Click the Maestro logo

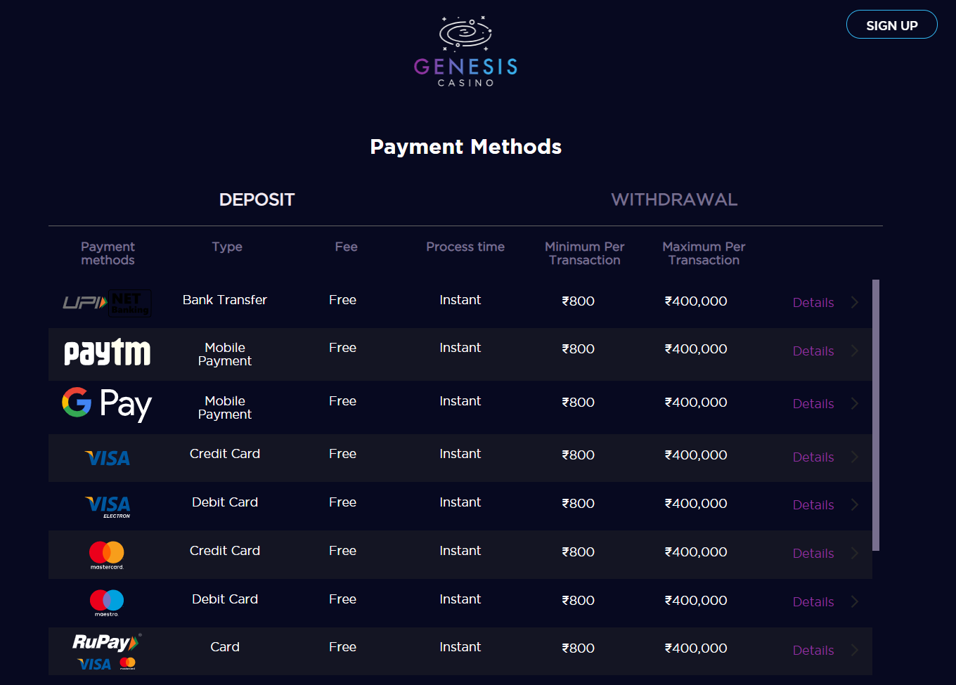point(107,602)
